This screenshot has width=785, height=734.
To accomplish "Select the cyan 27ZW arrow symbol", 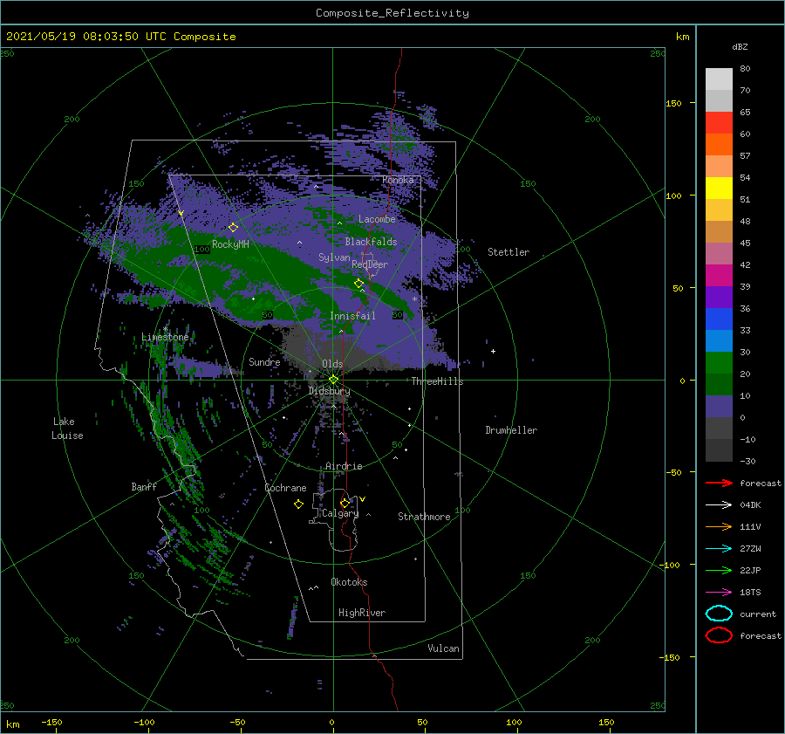I will [719, 548].
